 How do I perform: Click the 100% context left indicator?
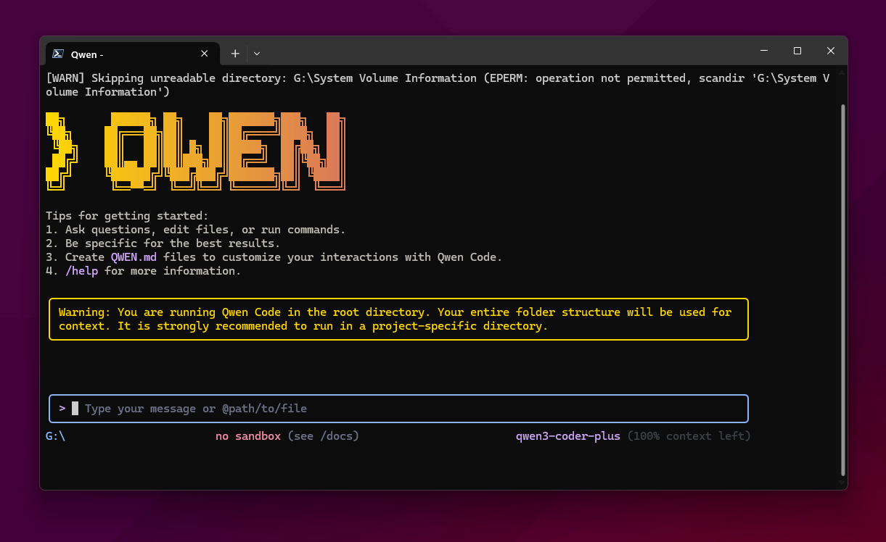(x=688, y=435)
